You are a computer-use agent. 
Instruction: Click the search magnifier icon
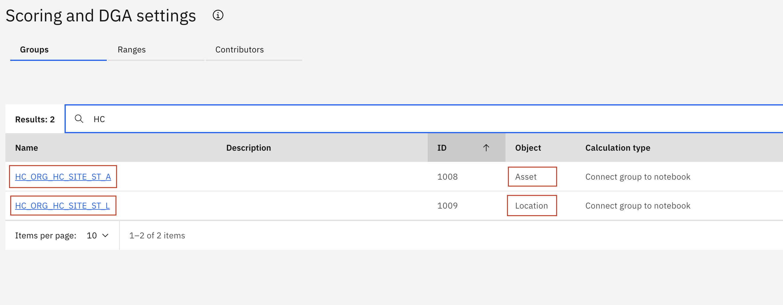(x=79, y=119)
